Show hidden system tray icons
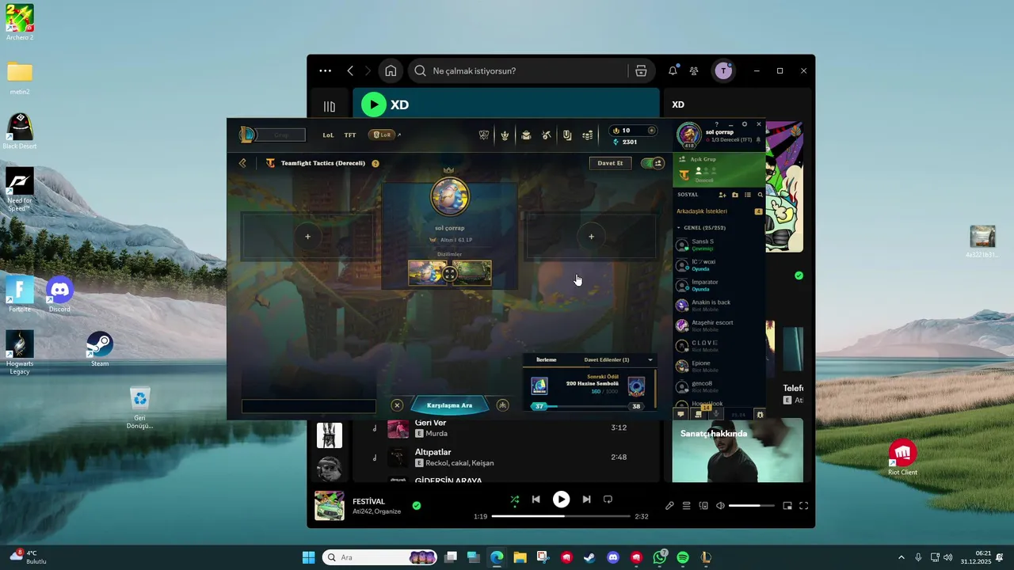The image size is (1014, 570). click(901, 558)
